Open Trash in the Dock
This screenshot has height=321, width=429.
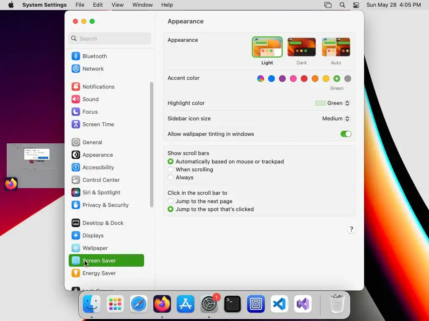[337, 304]
